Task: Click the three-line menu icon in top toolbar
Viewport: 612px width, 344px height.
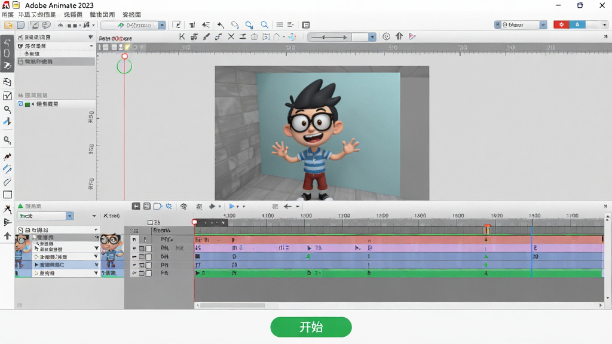Action: 280,24
